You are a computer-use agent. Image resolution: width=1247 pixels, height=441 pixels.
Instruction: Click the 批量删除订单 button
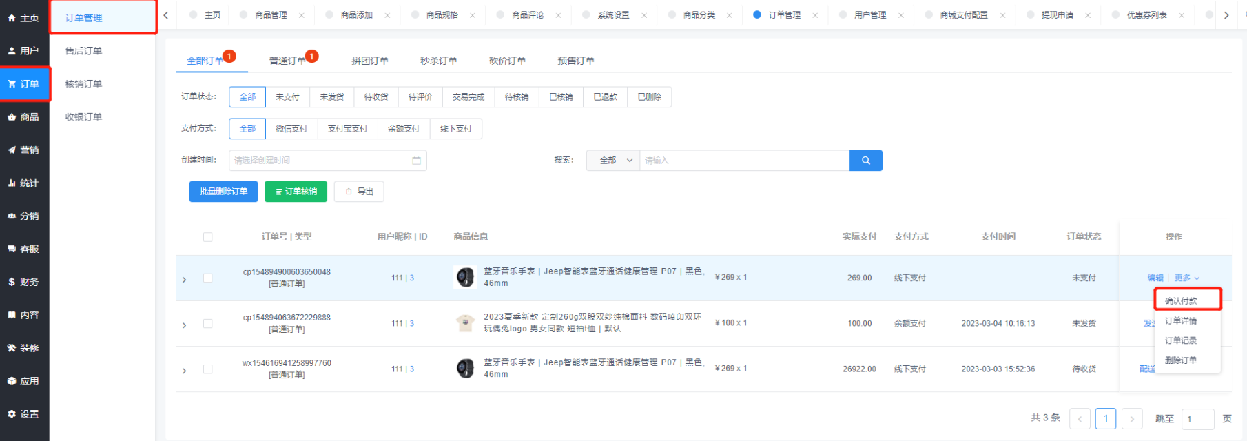point(223,192)
